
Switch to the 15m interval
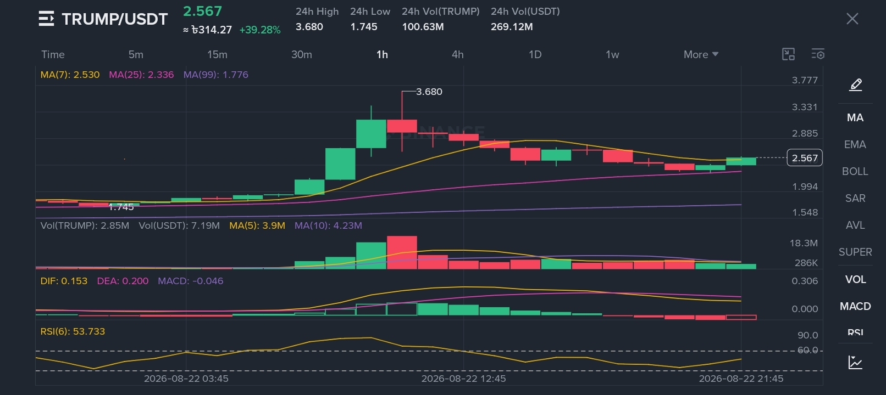[217, 54]
